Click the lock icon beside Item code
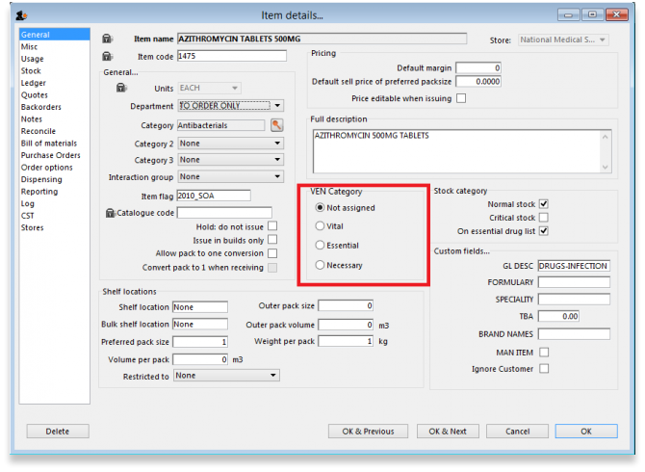The image size is (645, 472). [x=107, y=56]
